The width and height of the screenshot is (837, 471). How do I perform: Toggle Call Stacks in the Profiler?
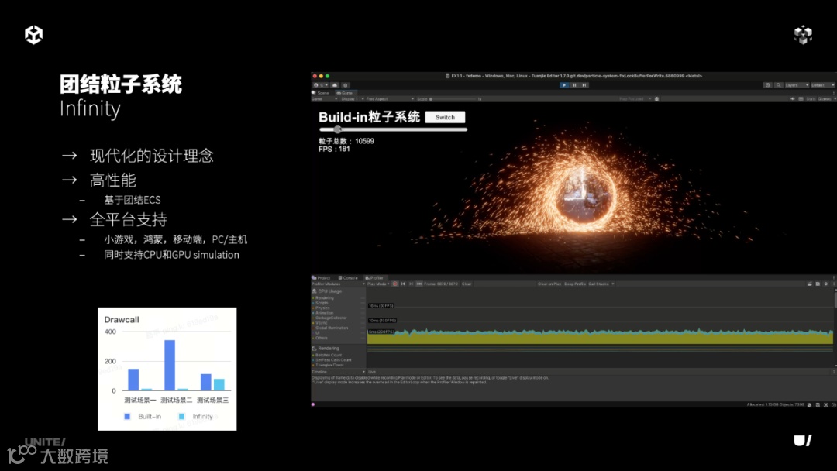click(x=598, y=284)
